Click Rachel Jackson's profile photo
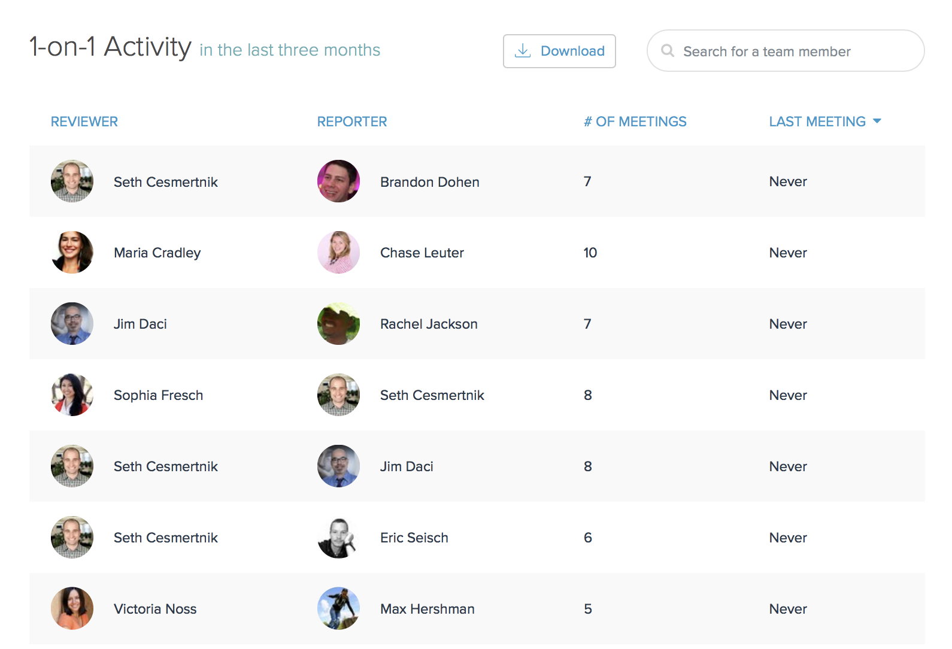The width and height of the screenshot is (952, 649). [x=338, y=323]
